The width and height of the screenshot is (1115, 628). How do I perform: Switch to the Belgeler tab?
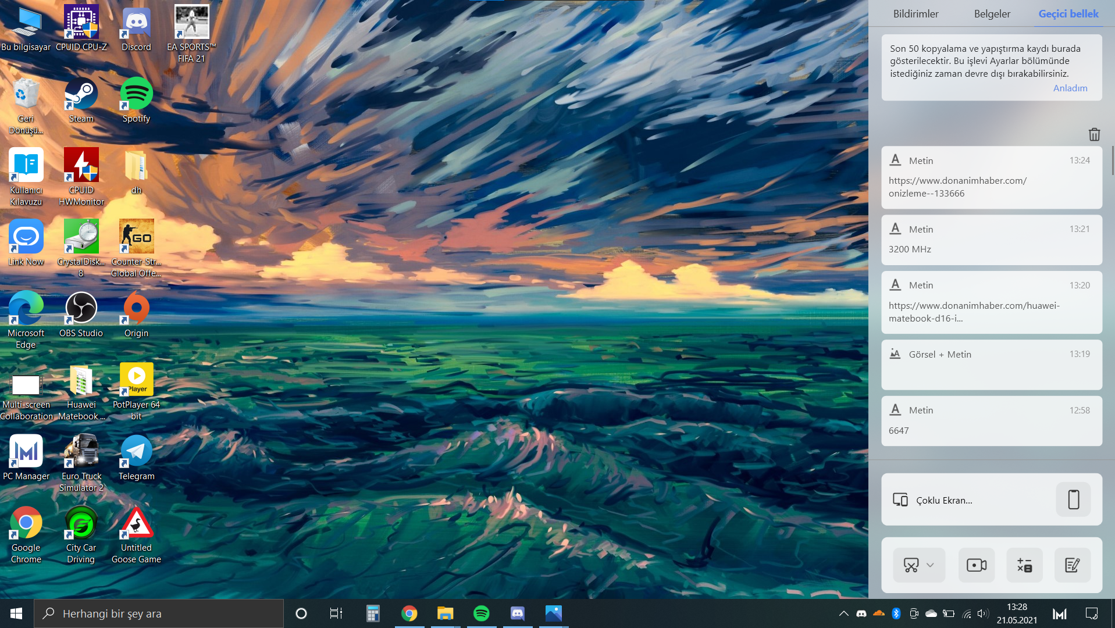click(x=992, y=13)
